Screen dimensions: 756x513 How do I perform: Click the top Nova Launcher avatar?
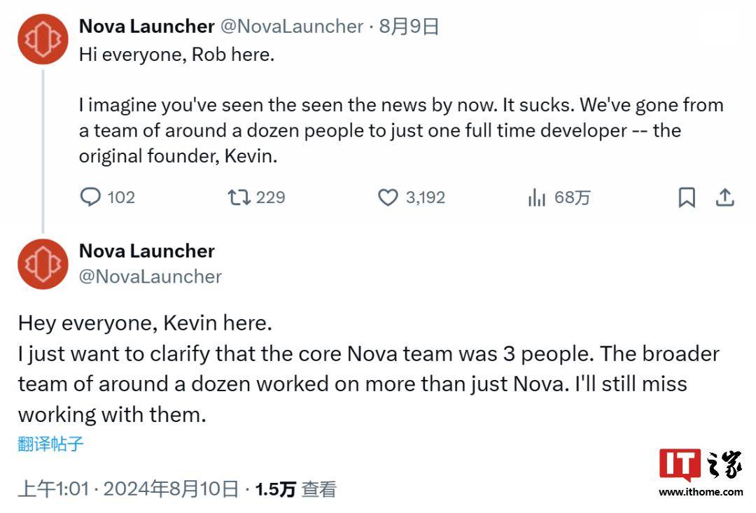point(43,39)
